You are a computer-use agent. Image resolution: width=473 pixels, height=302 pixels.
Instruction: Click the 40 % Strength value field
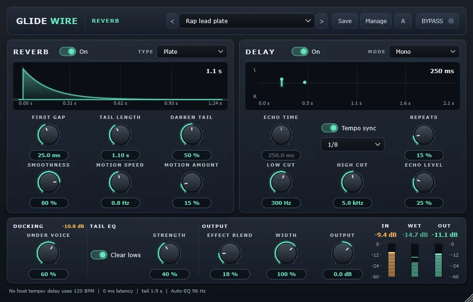(169, 274)
